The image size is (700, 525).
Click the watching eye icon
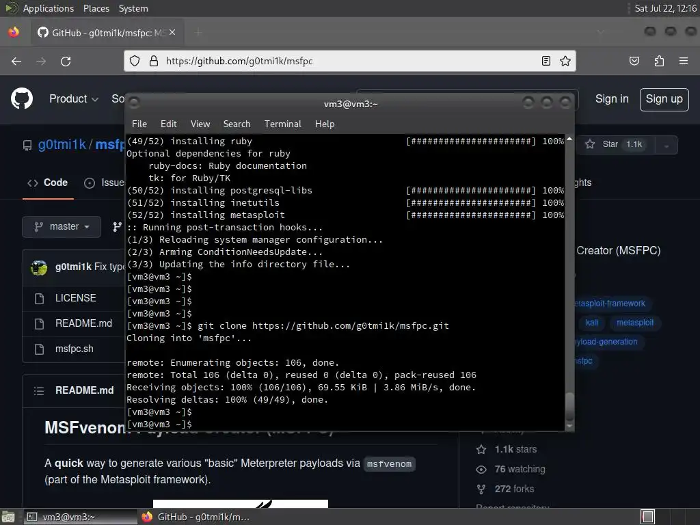pyautogui.click(x=481, y=469)
